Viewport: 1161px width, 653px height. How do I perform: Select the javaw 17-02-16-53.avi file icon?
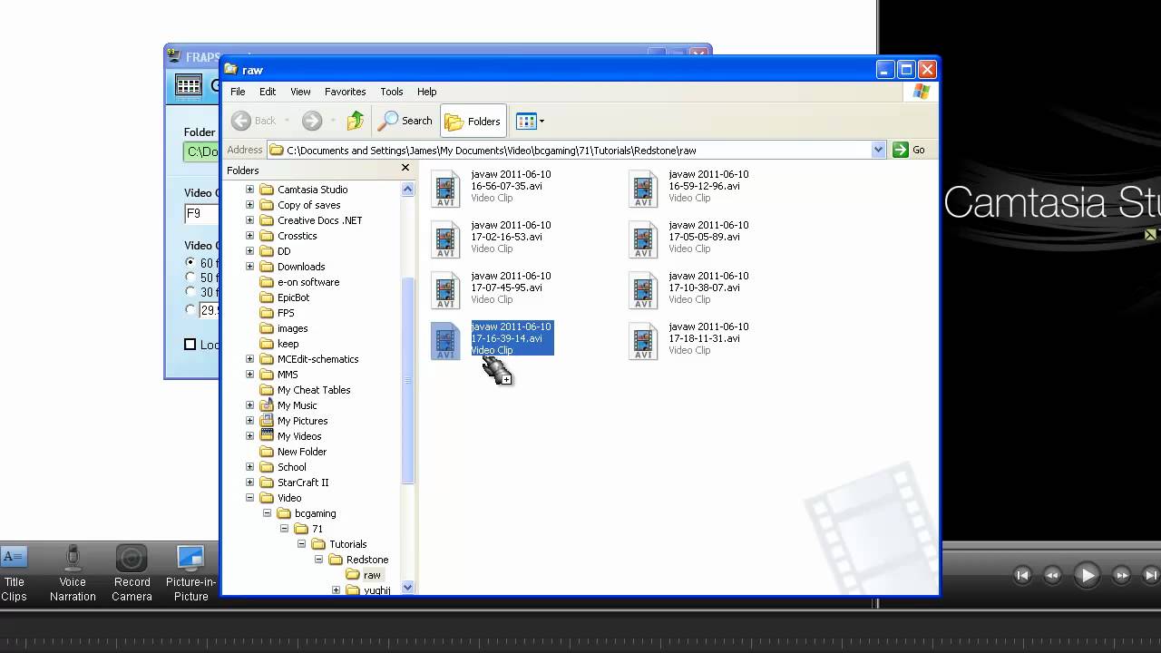445,239
